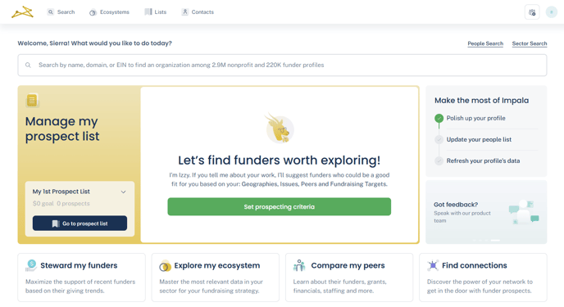Click the yellow prospect list document icon

32,100
